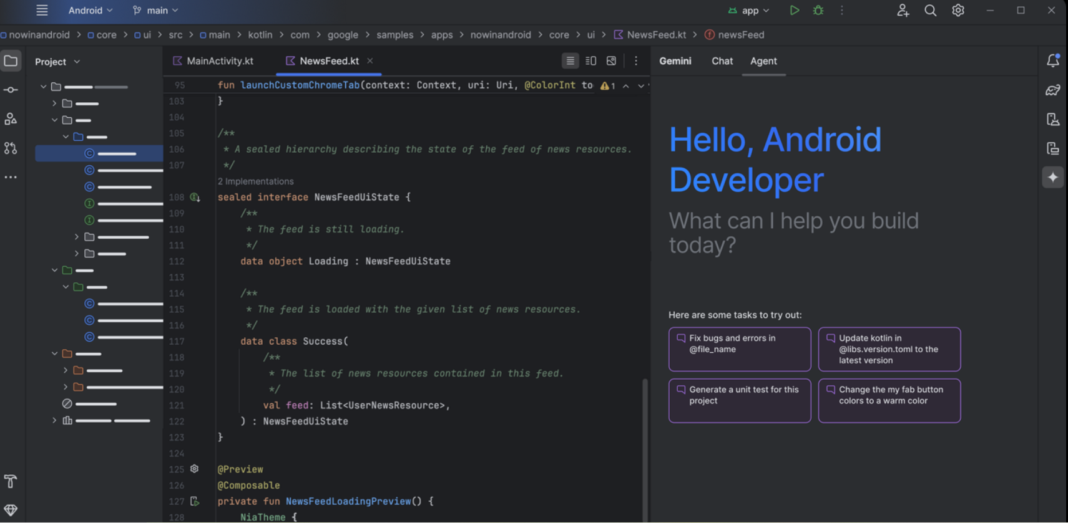Open the main hamburger menu
Viewport: 1068px width, 523px height.
[x=42, y=10]
